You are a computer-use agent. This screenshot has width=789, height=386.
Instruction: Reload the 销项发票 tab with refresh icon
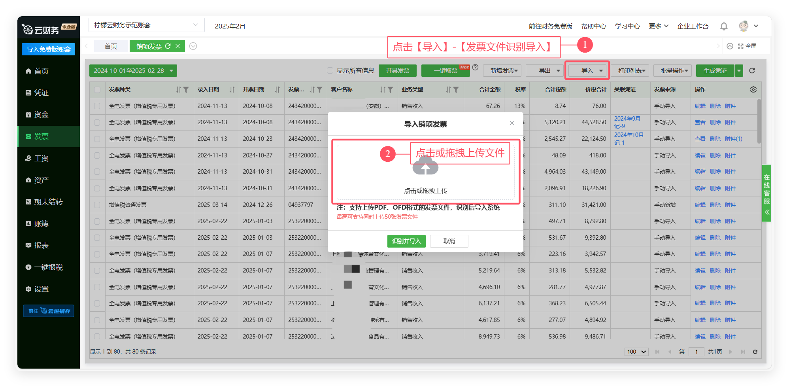[168, 46]
